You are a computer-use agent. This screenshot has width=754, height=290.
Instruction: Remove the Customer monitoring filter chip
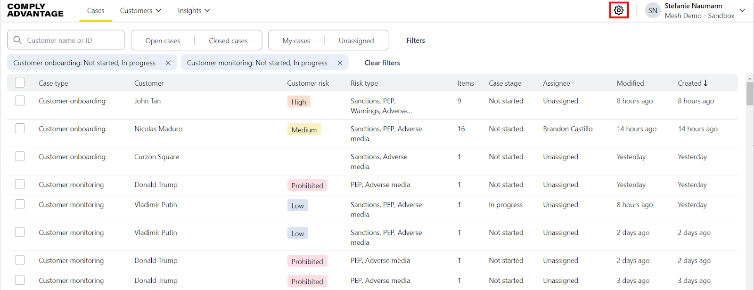340,63
